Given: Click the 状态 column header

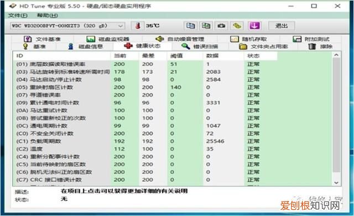Looking at the screenshot, I should coord(261,56).
